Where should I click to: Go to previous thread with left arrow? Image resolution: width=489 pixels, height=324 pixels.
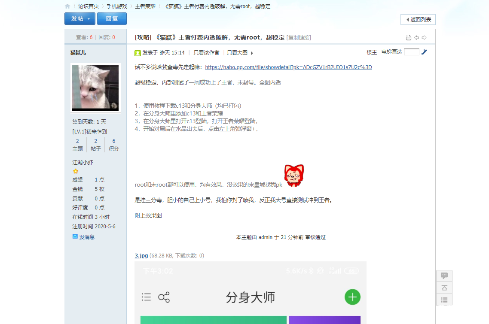[416, 38]
